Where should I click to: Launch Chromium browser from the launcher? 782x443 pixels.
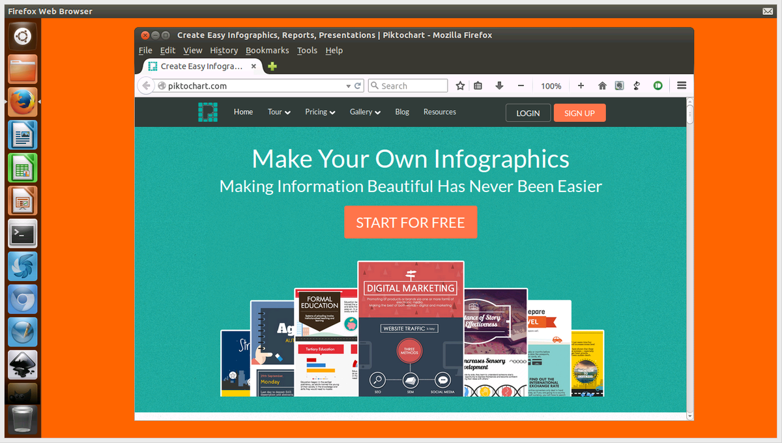click(23, 300)
